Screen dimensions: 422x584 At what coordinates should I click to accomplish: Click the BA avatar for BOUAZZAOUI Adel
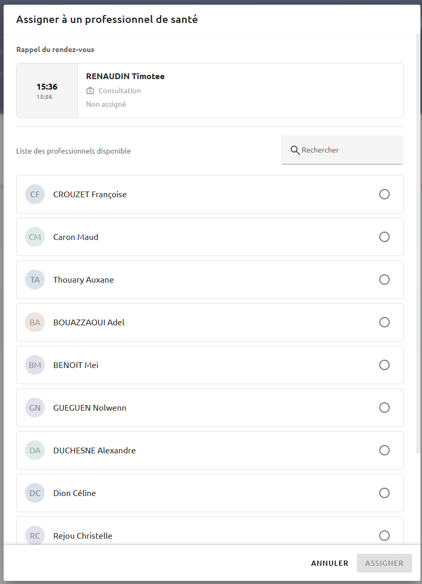35,322
